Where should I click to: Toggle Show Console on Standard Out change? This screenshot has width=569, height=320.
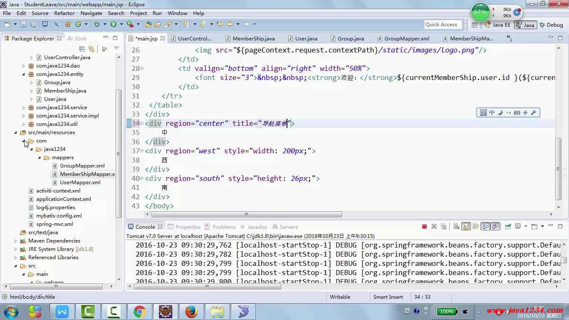(x=485, y=227)
